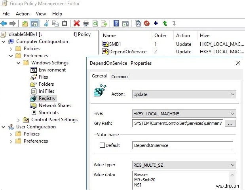Image resolution: width=245 pixels, height=190 pixels.
Task: Export list using the toolbar icon
Action: pyautogui.click(x=104, y=23)
